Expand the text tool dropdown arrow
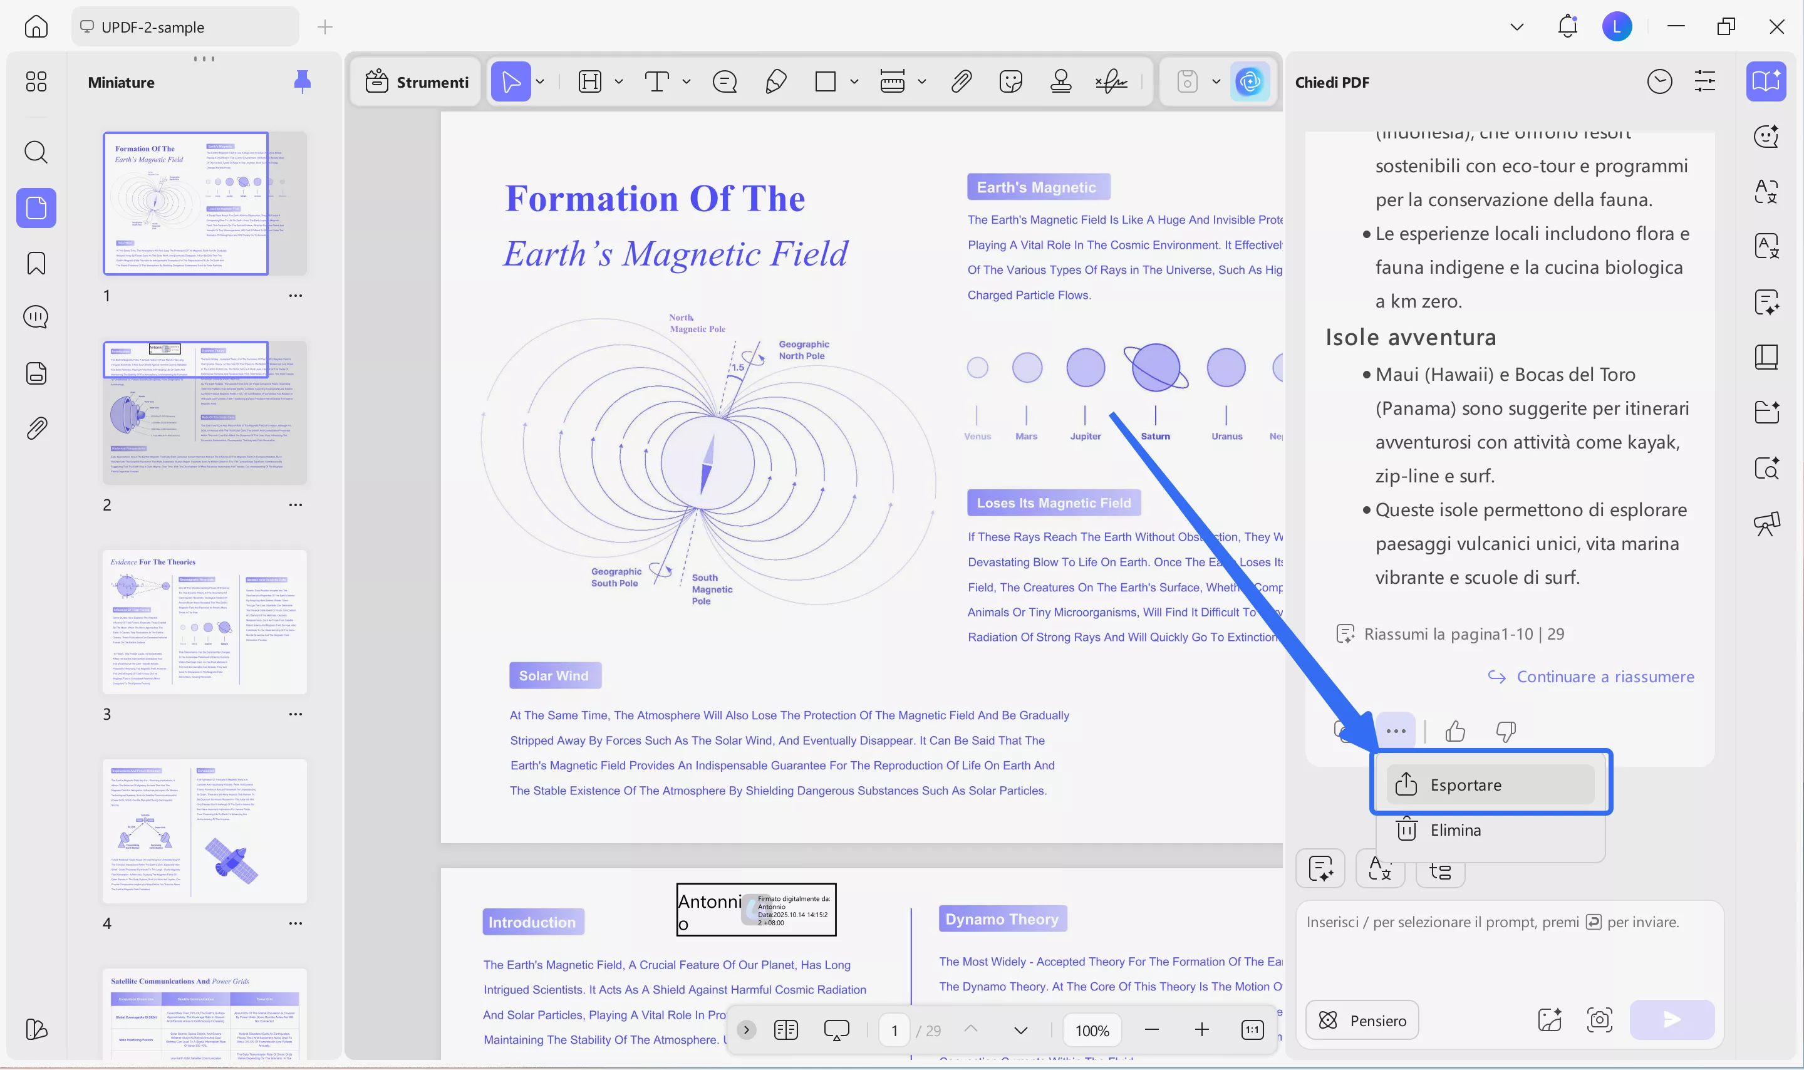 click(x=686, y=81)
